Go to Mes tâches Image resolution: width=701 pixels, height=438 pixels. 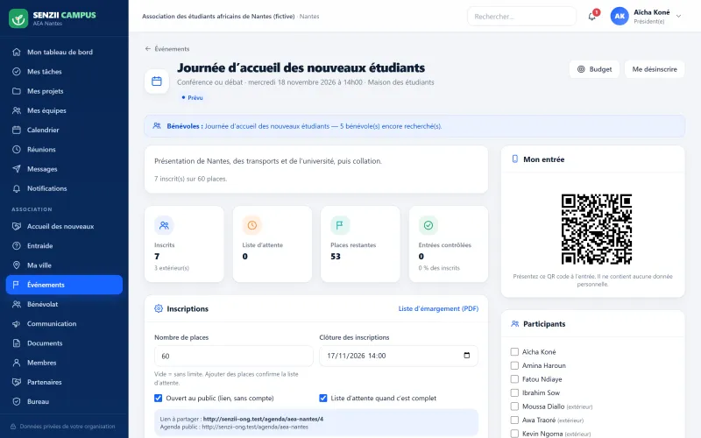coord(64,72)
